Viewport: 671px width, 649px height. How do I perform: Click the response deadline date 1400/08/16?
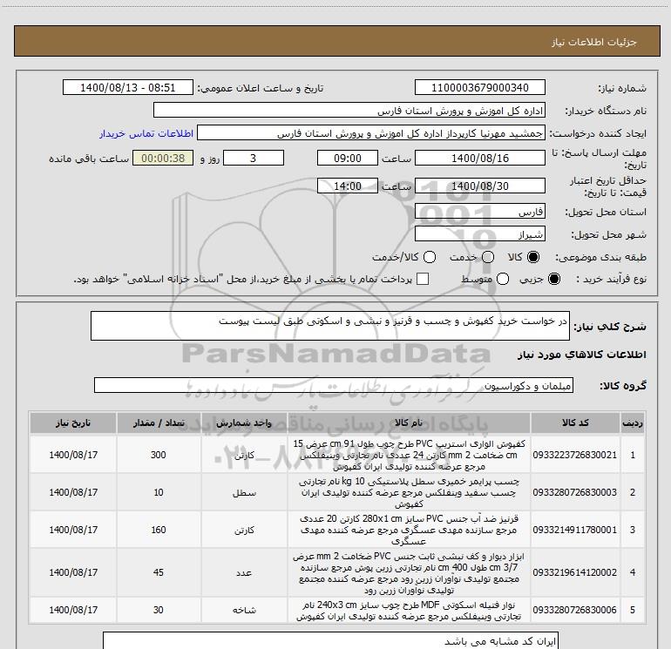click(x=479, y=158)
